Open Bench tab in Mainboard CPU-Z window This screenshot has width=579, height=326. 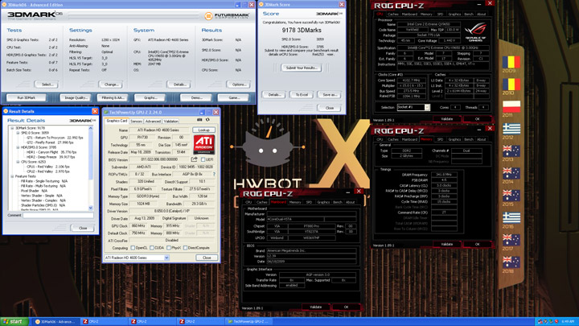point(338,202)
